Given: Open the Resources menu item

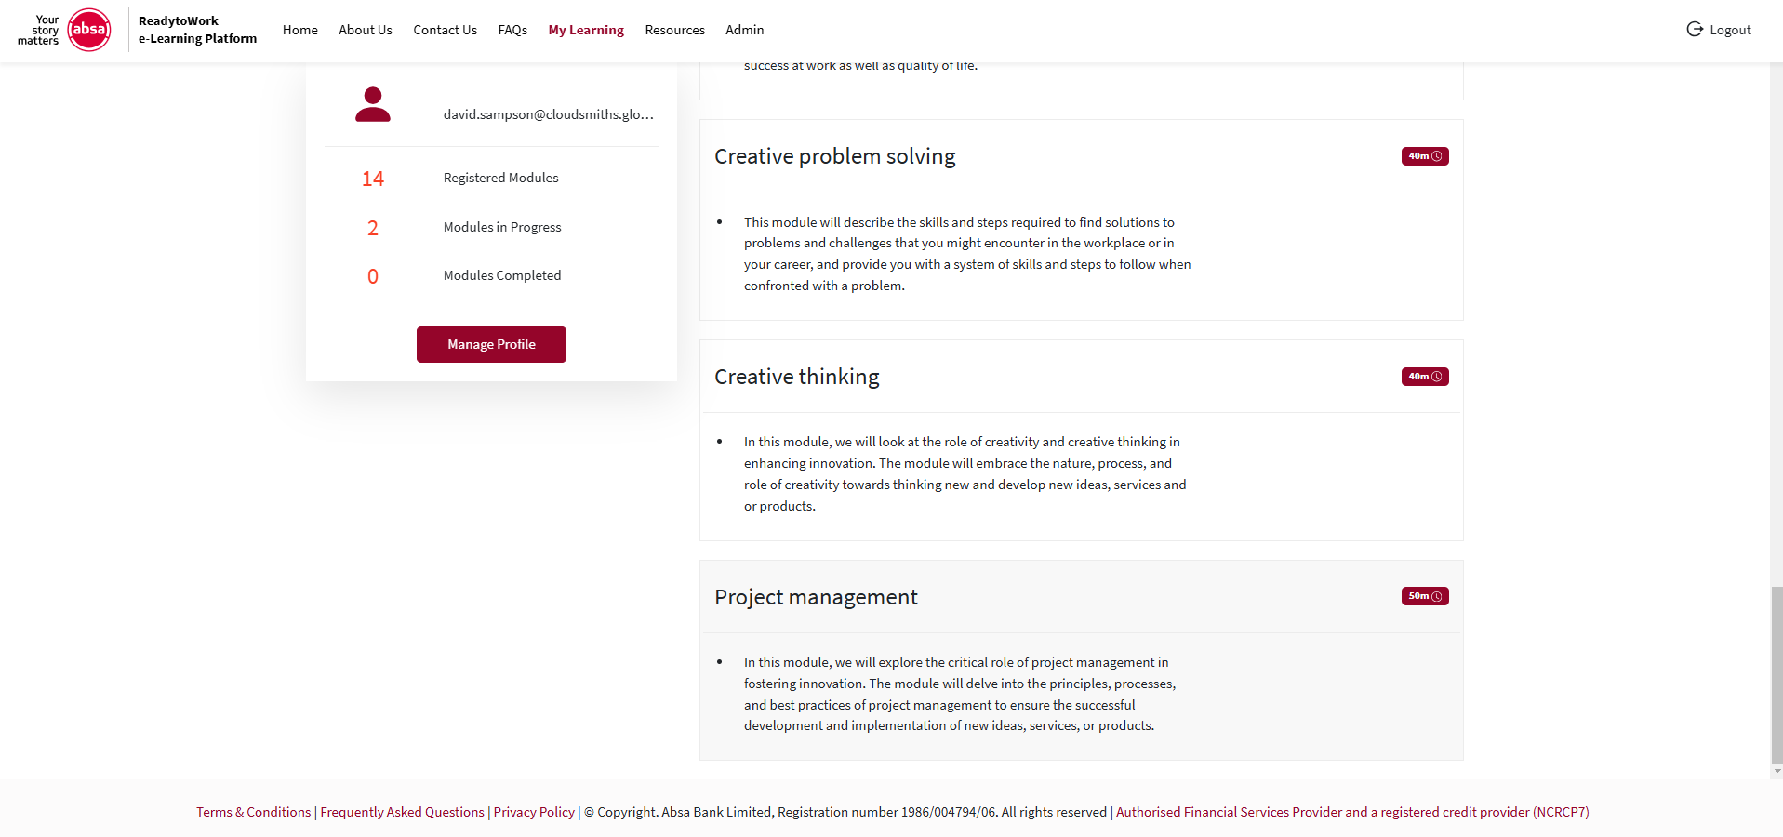Looking at the screenshot, I should (x=675, y=30).
